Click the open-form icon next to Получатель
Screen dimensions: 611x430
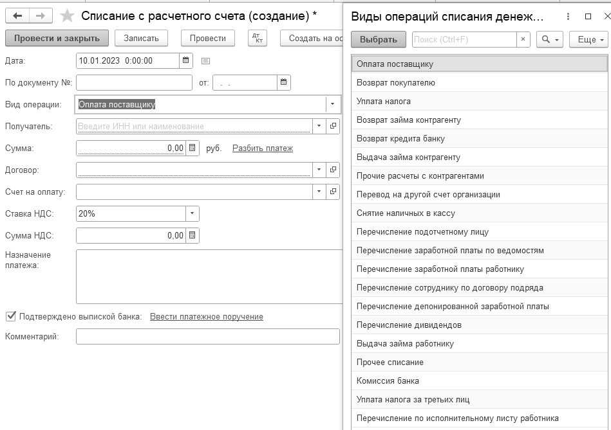click(333, 126)
